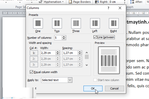Viewport: 149px width, 99px height.
Task: Increase the Number of columns spinner
Action: 64,37
